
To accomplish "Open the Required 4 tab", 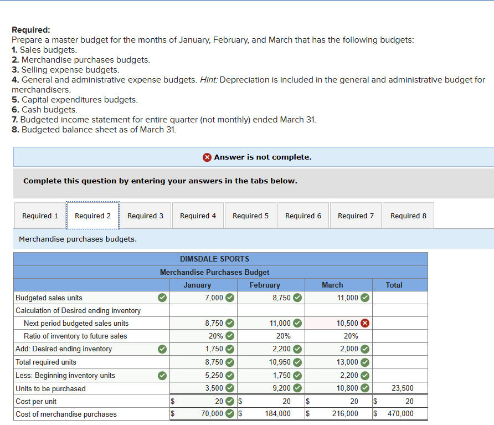I will click(x=198, y=216).
